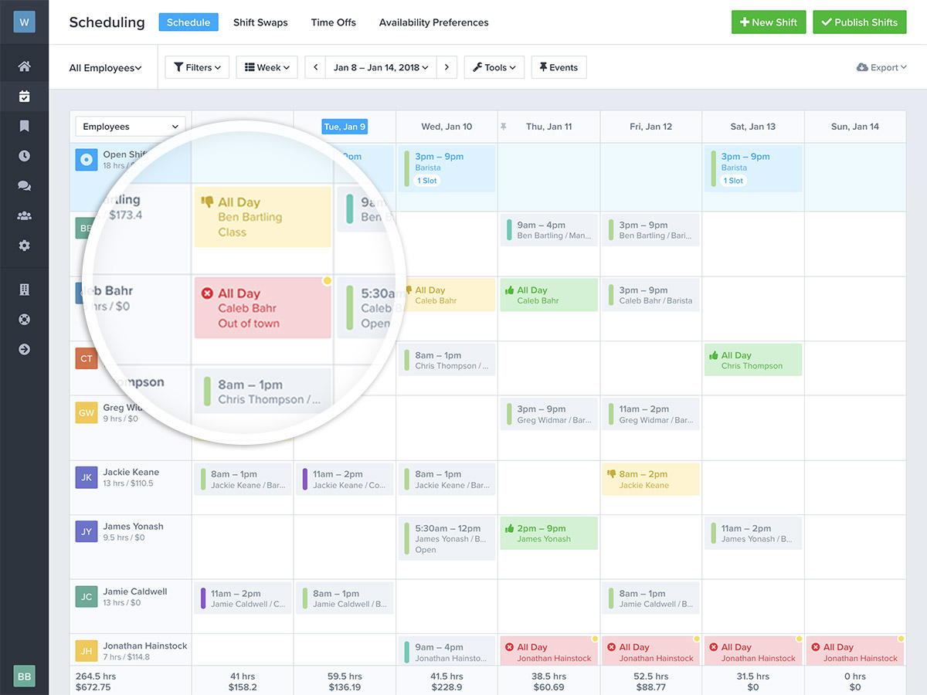Click the GW avatar for Greg Widmar
Image resolution: width=927 pixels, height=695 pixels.
[86, 412]
